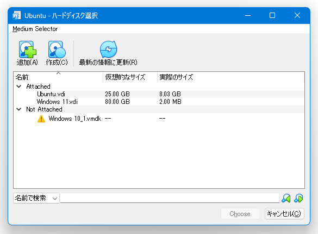Refresh the list with 最新の情報に更新 icon

108,50
